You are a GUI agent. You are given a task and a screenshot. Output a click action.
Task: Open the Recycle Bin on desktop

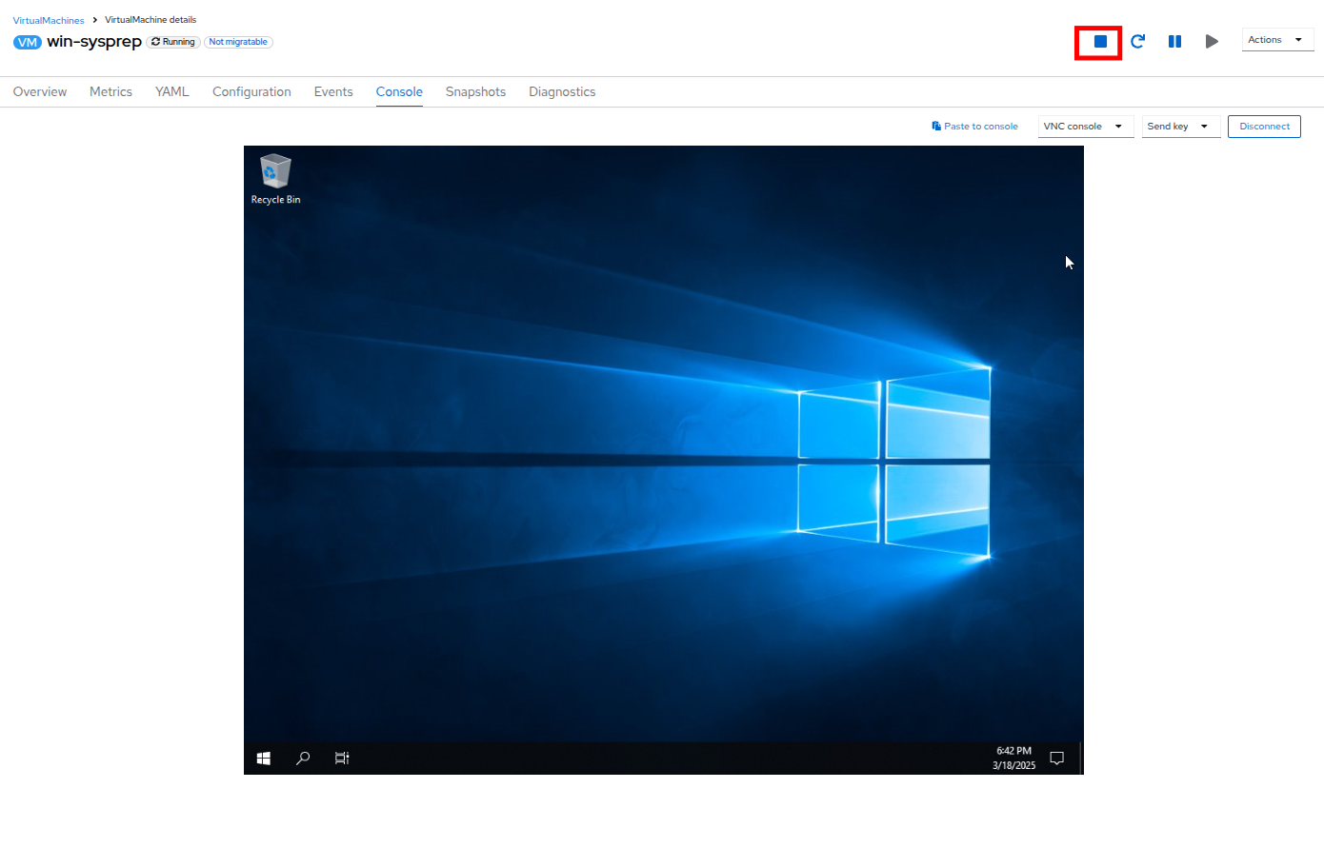pos(275,178)
